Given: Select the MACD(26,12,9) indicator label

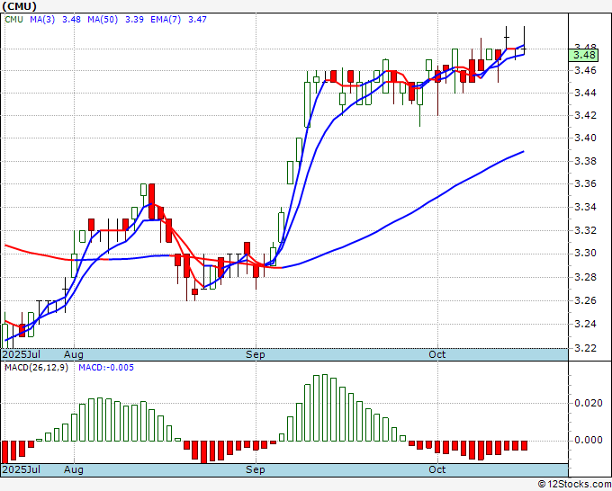Looking at the screenshot, I should tap(36, 368).
